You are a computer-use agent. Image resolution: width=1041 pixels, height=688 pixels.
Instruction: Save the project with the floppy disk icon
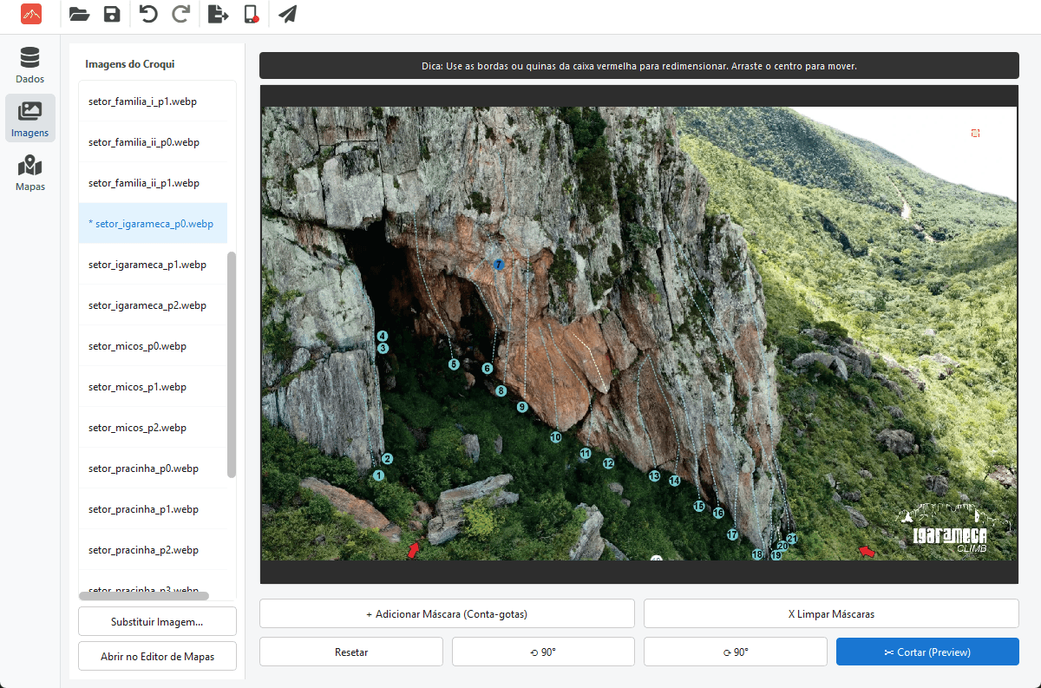[112, 14]
